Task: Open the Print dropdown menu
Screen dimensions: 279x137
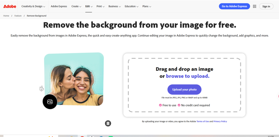Action: click(x=101, y=6)
